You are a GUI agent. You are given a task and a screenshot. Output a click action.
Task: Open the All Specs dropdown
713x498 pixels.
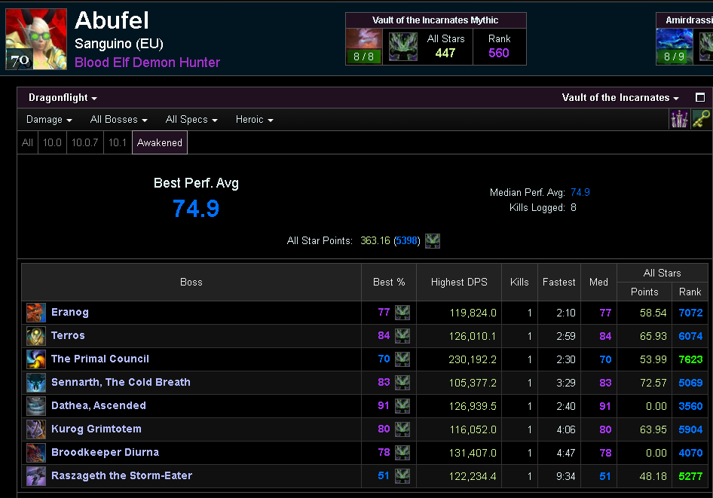191,120
